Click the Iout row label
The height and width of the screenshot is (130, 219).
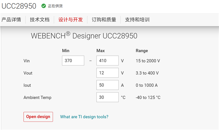pos(27,85)
